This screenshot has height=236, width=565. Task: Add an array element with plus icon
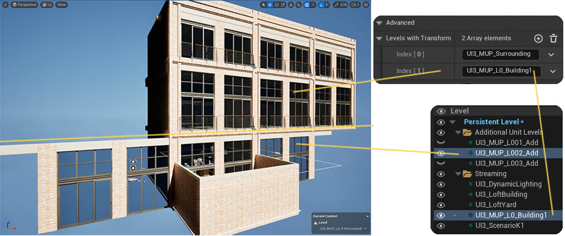pos(538,39)
